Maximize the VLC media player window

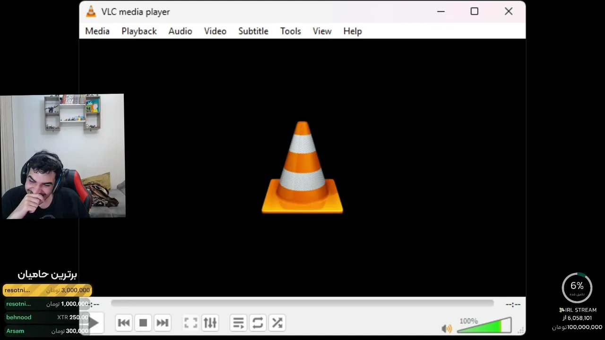(475, 11)
